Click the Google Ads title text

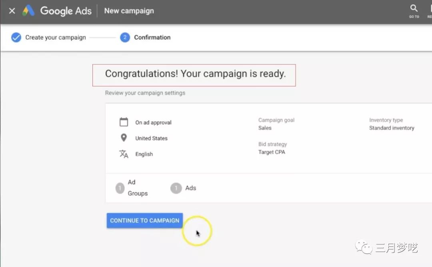click(x=66, y=11)
